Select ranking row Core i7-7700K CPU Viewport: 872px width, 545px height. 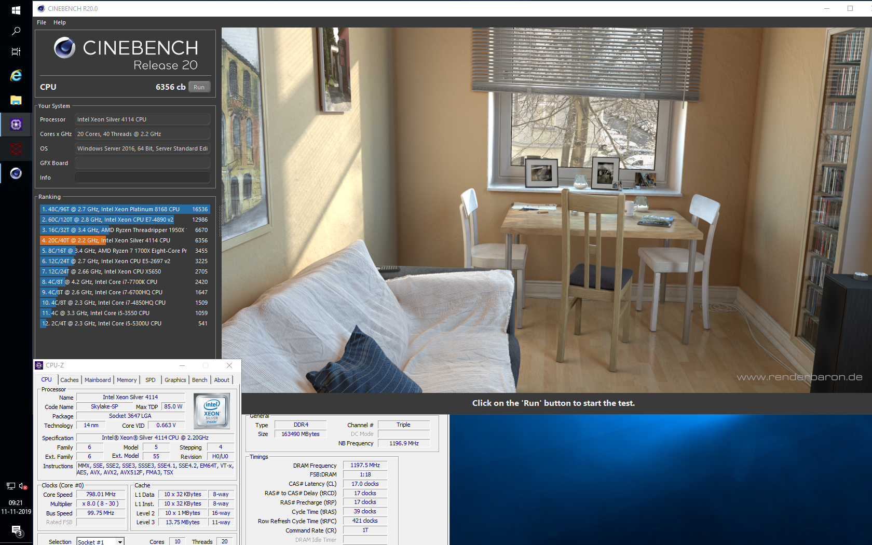click(x=125, y=282)
